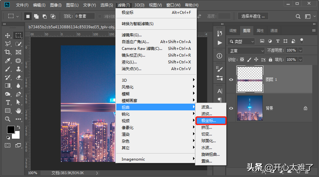Image resolution: width=319 pixels, height=177 pixels.
Task: Toggle Quick Mask mode icon
Action: pyautogui.click(x=7, y=145)
